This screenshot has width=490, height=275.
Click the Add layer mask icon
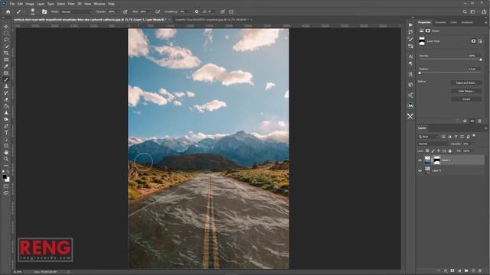[x=452, y=270]
